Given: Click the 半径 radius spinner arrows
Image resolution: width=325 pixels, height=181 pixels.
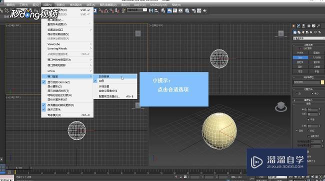Looking at the screenshot, I should pyautogui.click(x=319, y=109).
